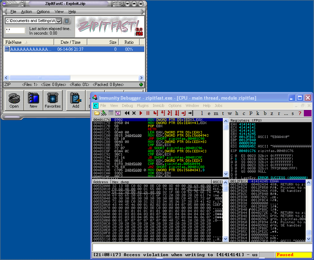Open the Jobs menu in Immunity Debugger
The width and height of the screenshot is (314, 260).
(x=218, y=106)
